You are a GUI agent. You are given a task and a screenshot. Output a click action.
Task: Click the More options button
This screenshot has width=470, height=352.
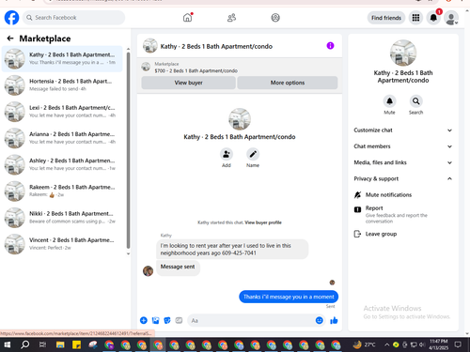tap(288, 83)
